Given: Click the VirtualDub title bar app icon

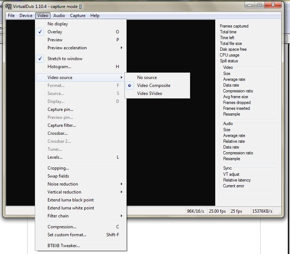Looking at the screenshot, I should [x=8, y=7].
